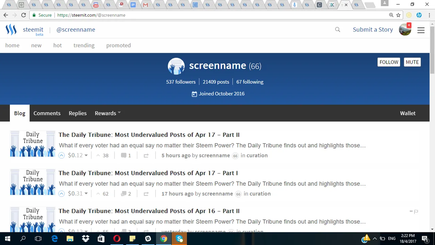Switch to the 360 browser tab
Screen dimensions: 435x245
pyautogui.click(x=96, y=5)
